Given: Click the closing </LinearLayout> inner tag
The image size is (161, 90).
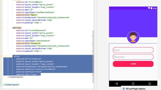Looking at the screenshot, I should 16,77.
